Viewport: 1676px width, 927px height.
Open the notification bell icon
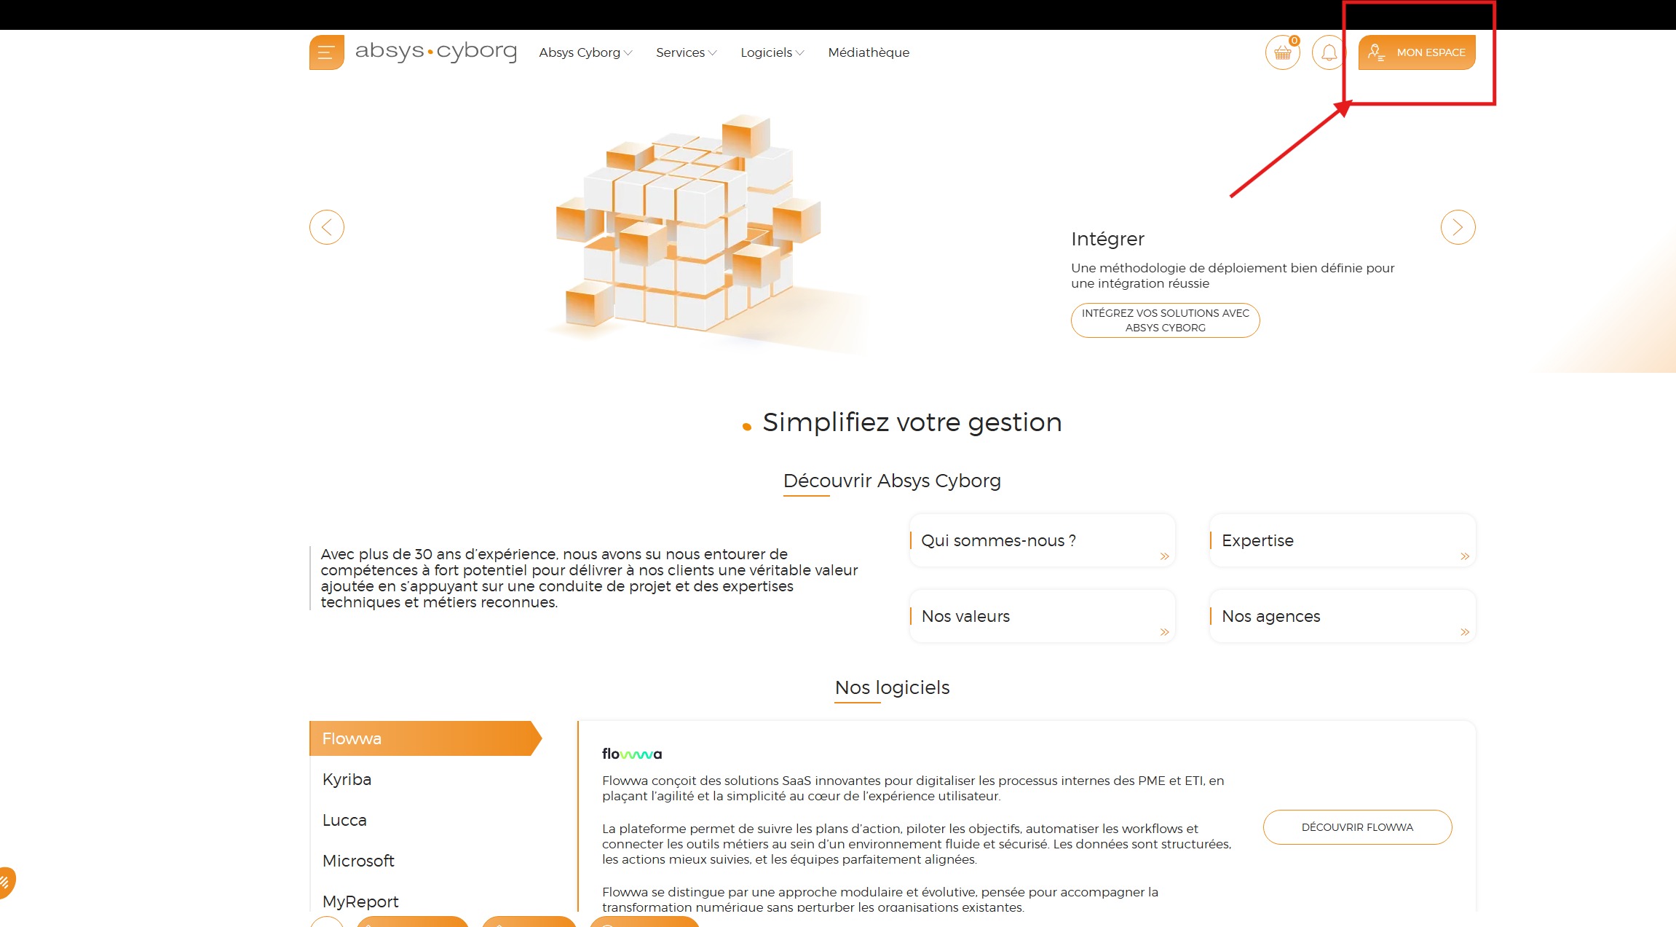click(x=1329, y=52)
